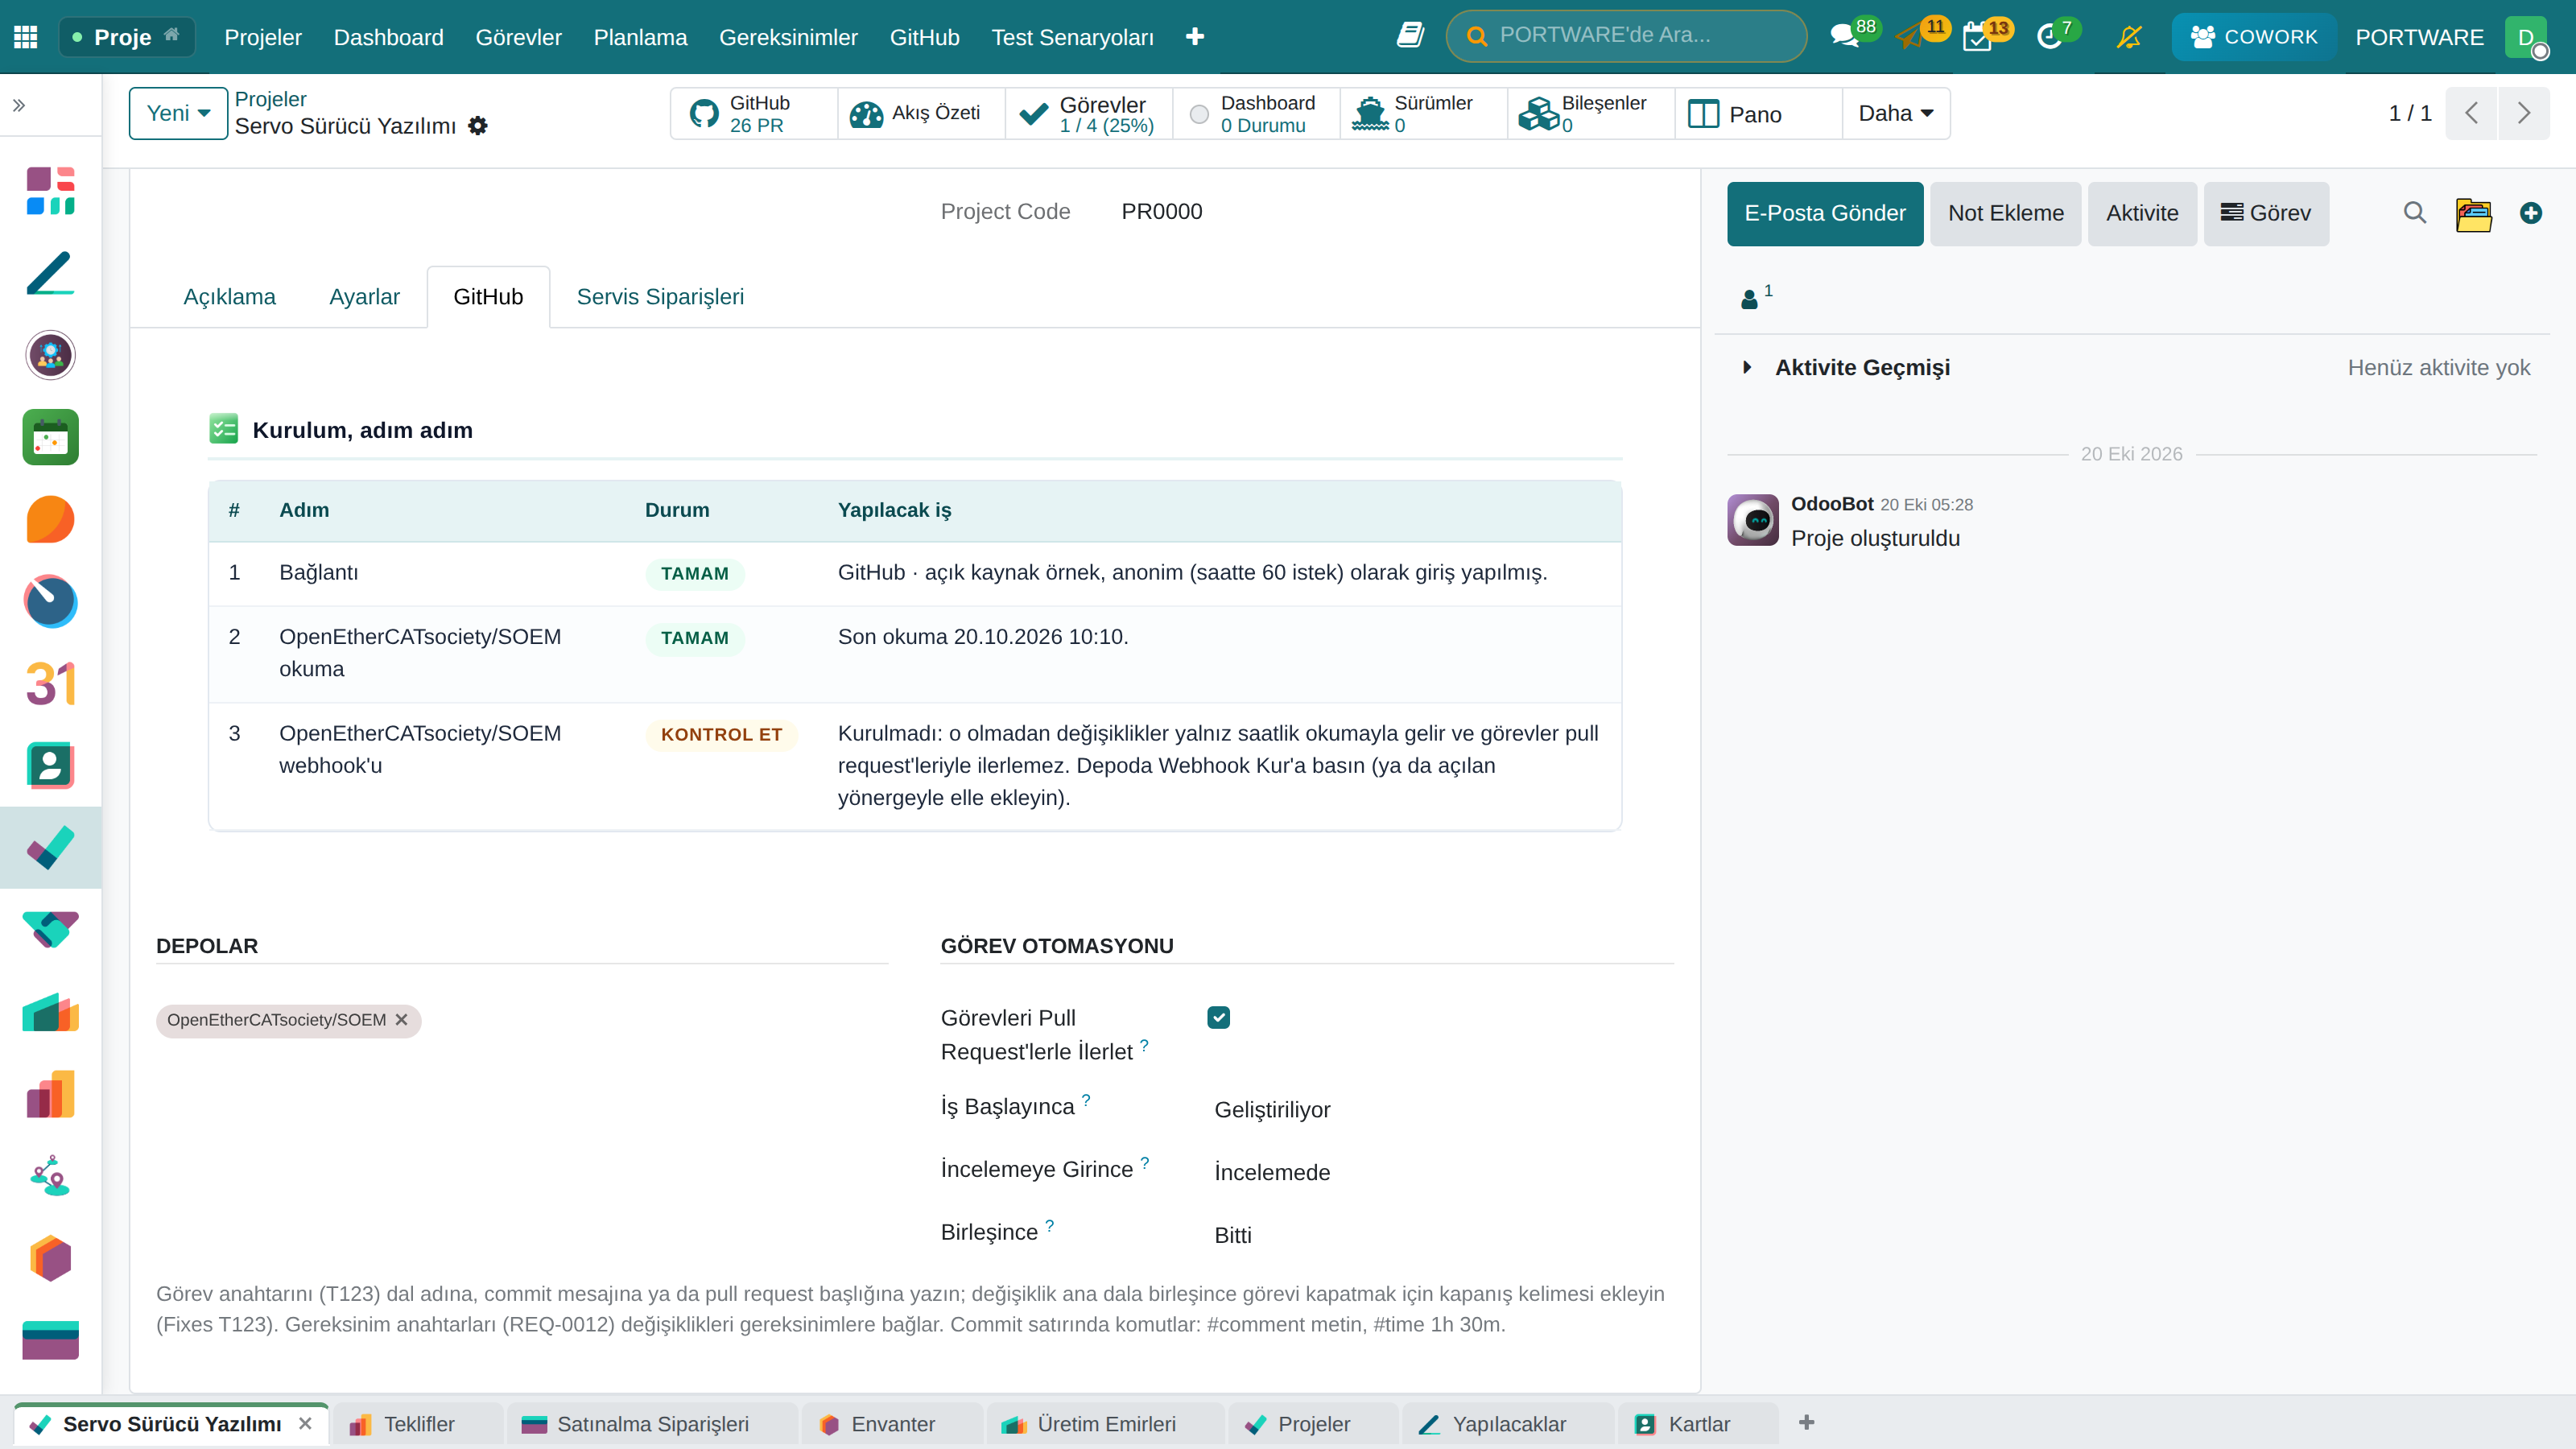Open the Pano stat button
Viewport: 2576px width, 1449px height.
(x=1758, y=113)
